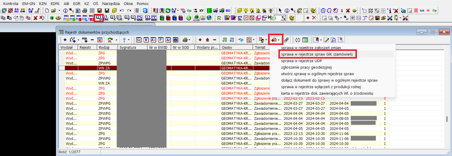Click the green dollar sign icon
The height and width of the screenshot is (156, 452).
[x=189, y=18]
